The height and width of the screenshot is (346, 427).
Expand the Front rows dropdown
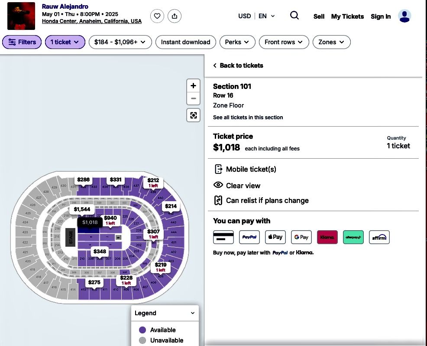[284, 42]
